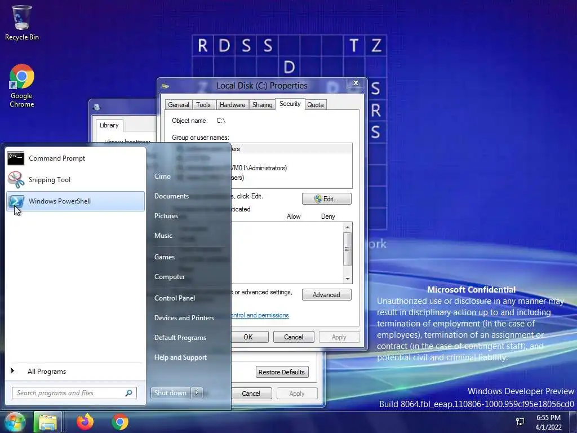Click the permissions list scrollbar thumb
Viewport: 577px width, 433px height.
(347, 249)
